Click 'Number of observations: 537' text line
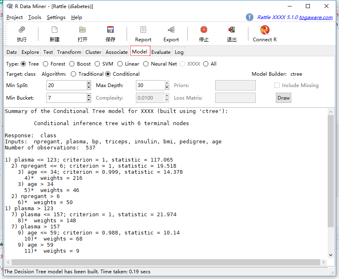The width and height of the screenshot is (339, 279). (50, 148)
